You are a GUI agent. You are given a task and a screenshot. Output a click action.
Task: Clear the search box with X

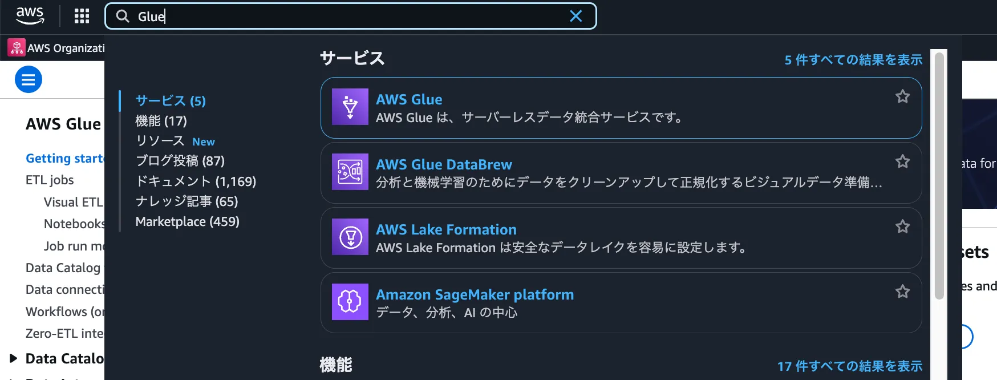[576, 16]
